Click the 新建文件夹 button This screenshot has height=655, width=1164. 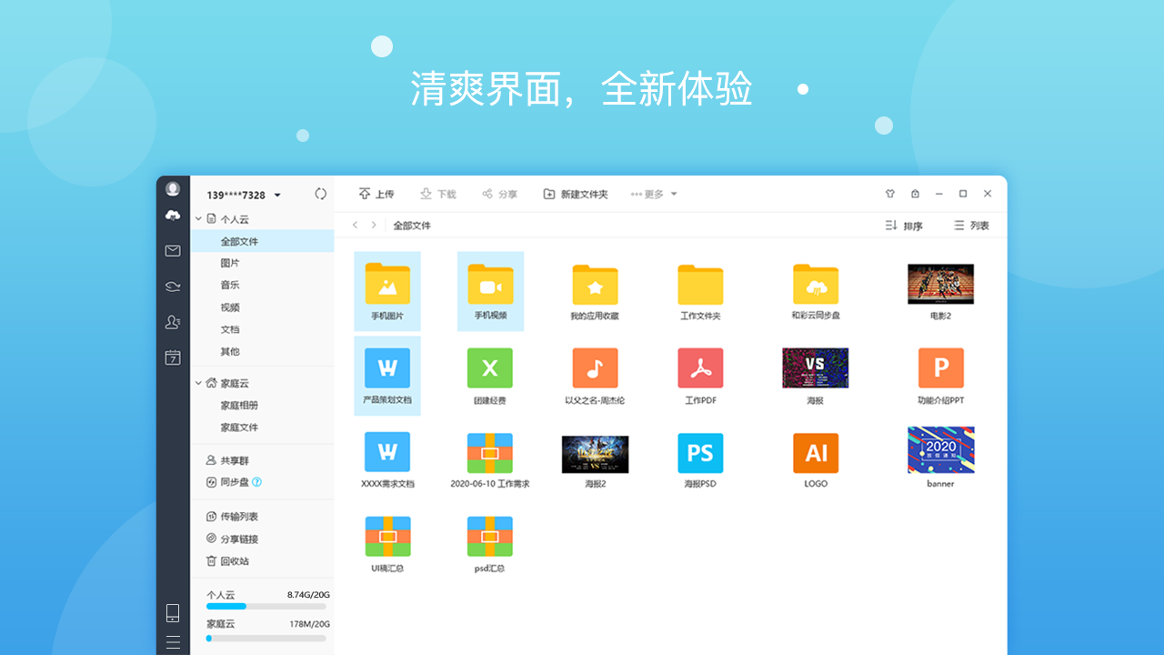[x=575, y=194]
